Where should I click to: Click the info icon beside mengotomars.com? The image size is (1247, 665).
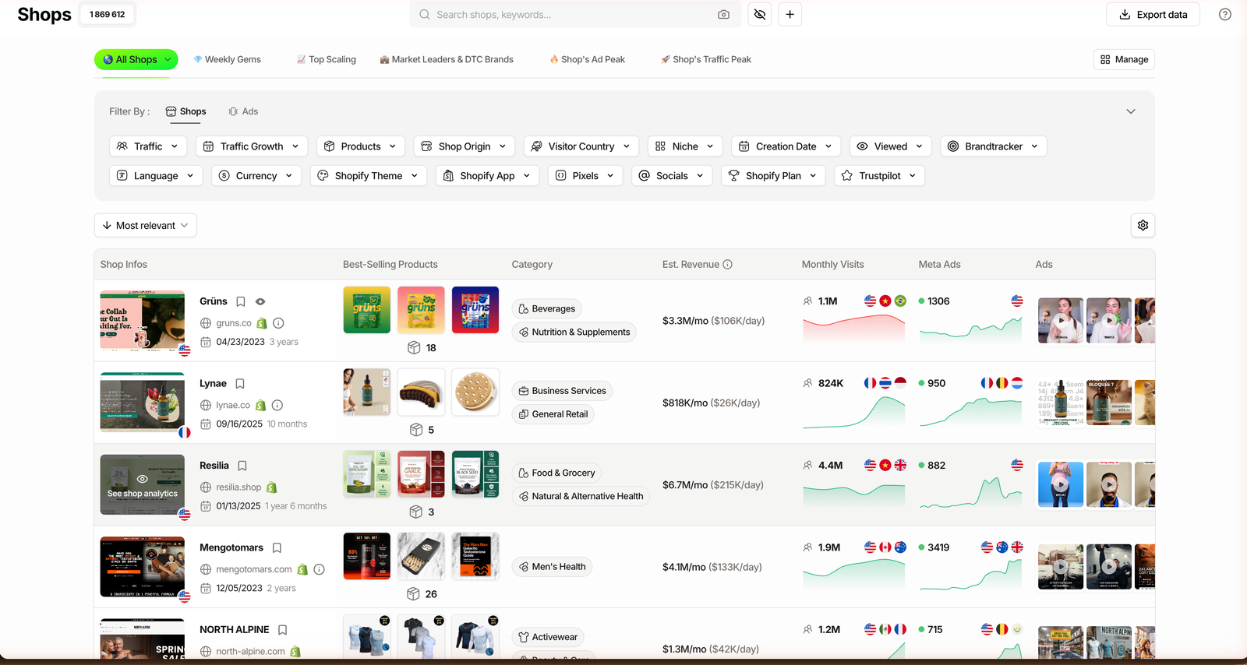[319, 569]
